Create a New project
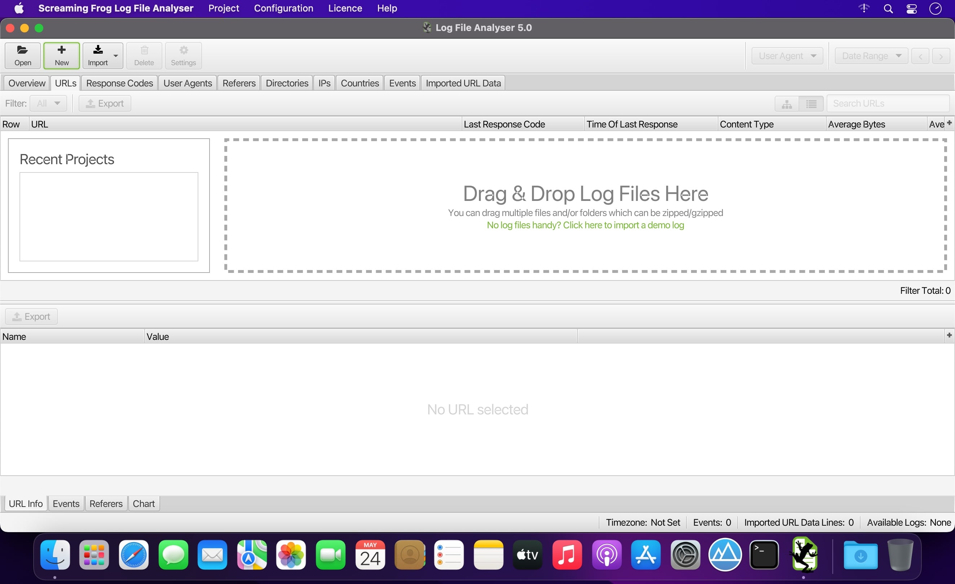The height and width of the screenshot is (584, 955). [x=62, y=56]
